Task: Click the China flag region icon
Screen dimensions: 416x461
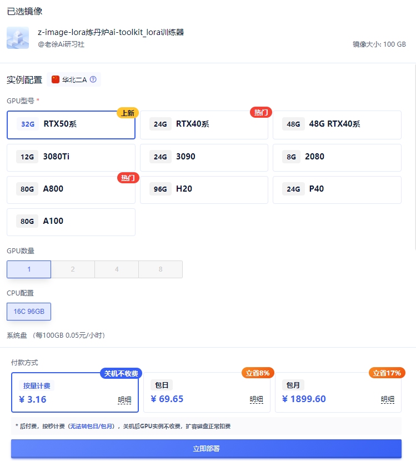Action: [x=56, y=79]
